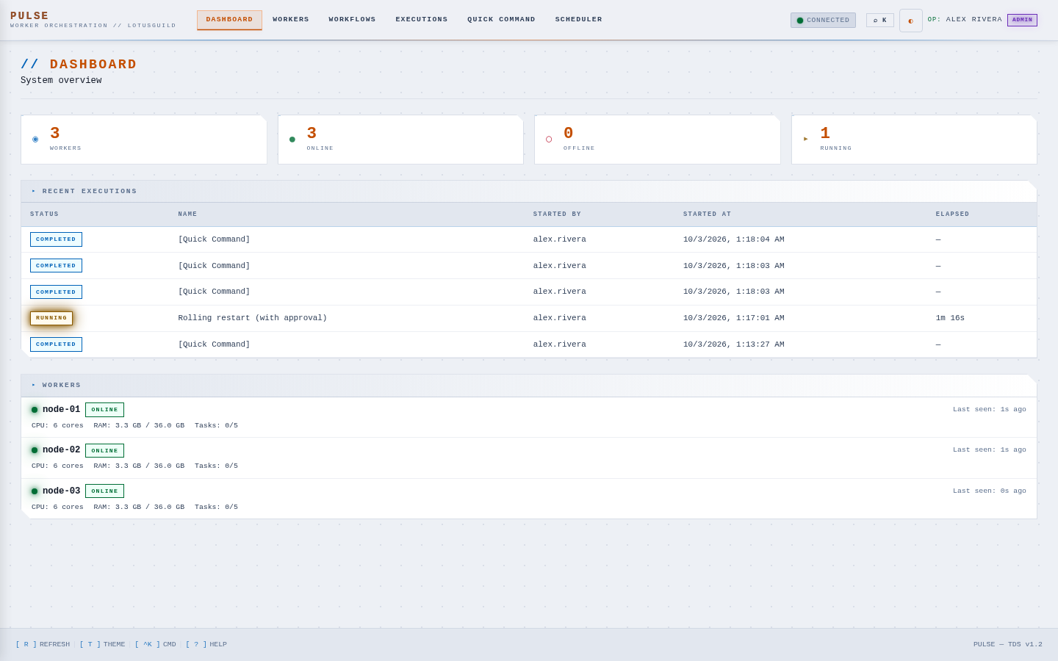Click the RUNNING status badge

(51, 318)
